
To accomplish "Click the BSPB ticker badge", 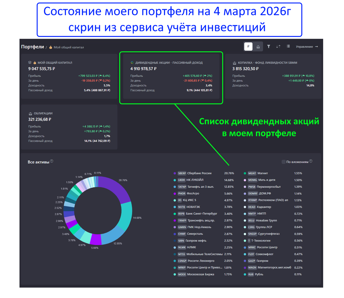I will pyautogui.click(x=181, y=214).
